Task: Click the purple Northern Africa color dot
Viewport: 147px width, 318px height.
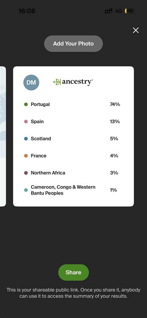Action: (26, 173)
